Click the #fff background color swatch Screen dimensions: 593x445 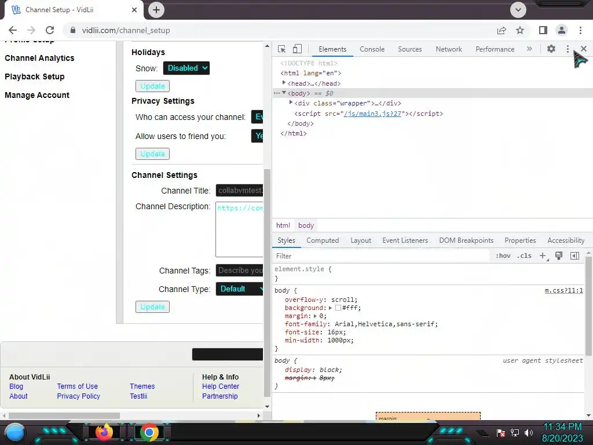pyautogui.click(x=338, y=308)
